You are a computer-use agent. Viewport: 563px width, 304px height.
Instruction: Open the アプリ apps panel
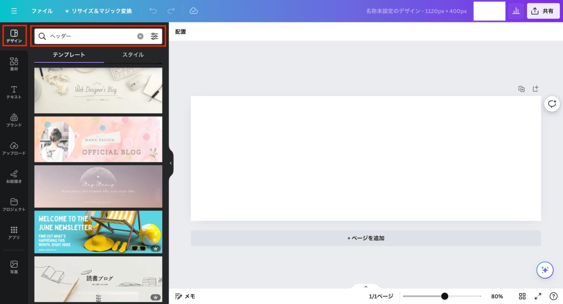14,233
